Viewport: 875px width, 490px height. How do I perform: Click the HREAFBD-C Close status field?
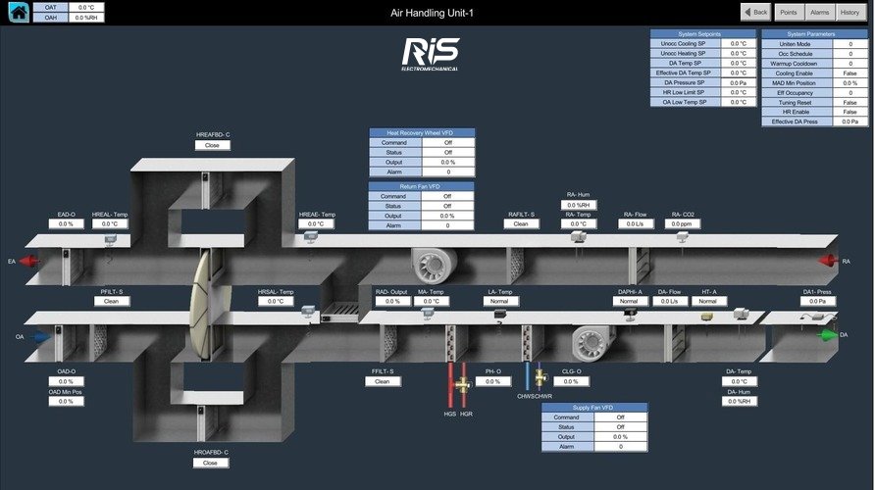212,145
